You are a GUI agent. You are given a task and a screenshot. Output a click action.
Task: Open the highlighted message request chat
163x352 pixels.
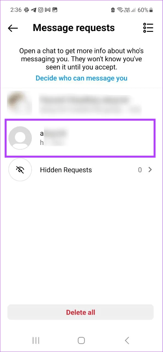80,138
